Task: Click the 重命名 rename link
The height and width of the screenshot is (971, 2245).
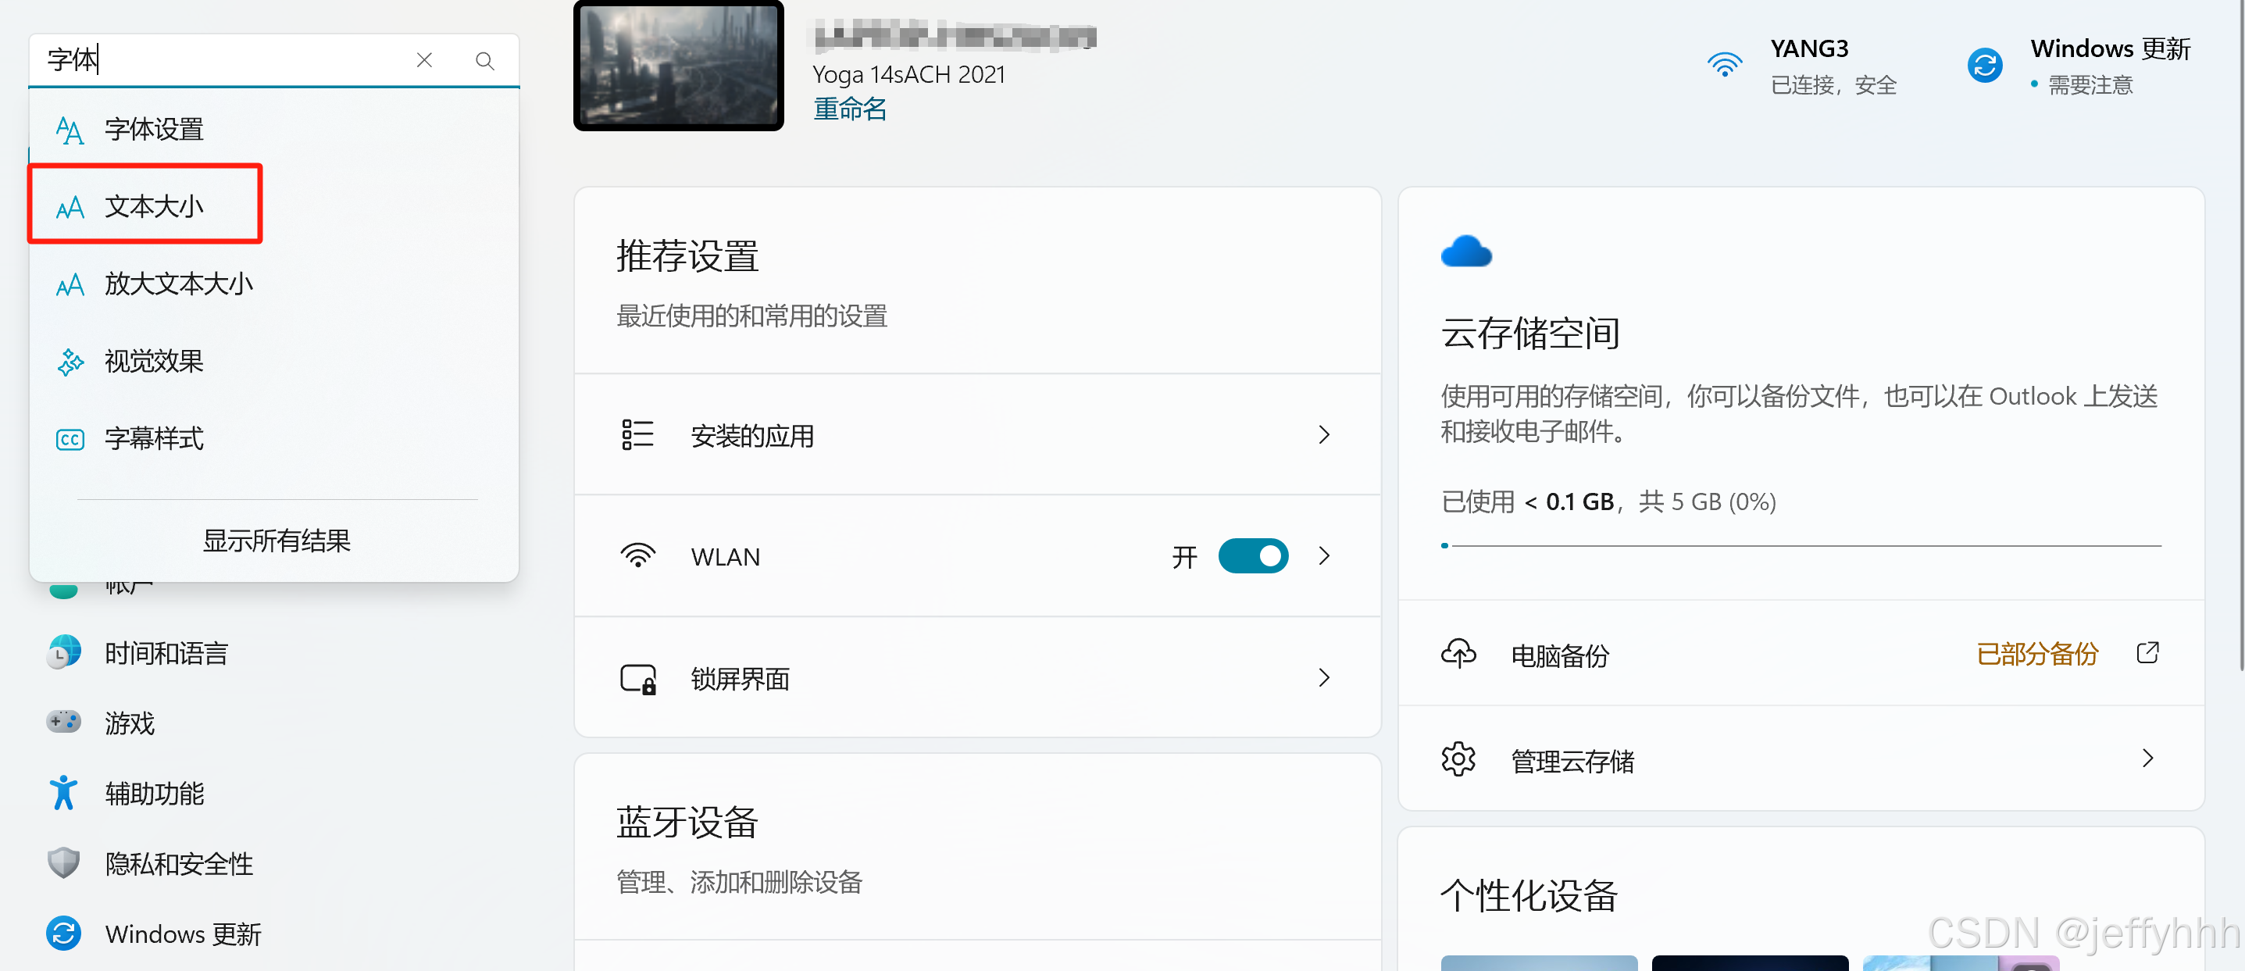Action: [x=849, y=109]
